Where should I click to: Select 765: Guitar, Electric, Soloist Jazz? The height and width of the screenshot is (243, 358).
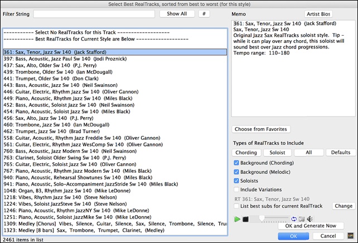point(115,164)
